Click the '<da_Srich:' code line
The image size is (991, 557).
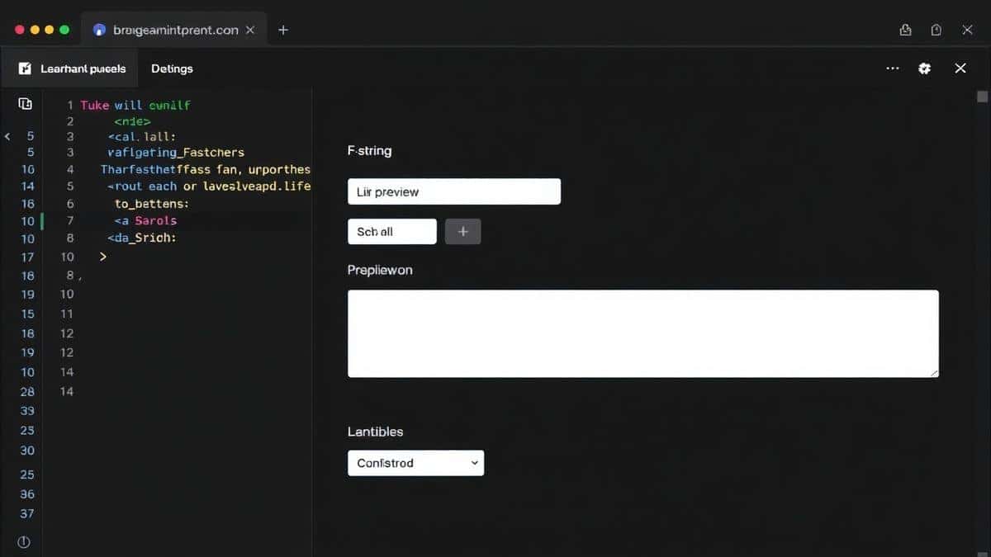141,238
